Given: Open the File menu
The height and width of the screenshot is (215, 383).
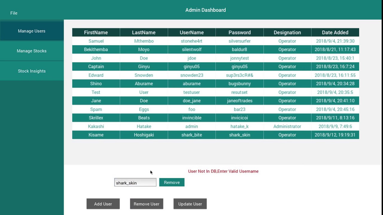Looking at the screenshot, I should click(14, 13).
